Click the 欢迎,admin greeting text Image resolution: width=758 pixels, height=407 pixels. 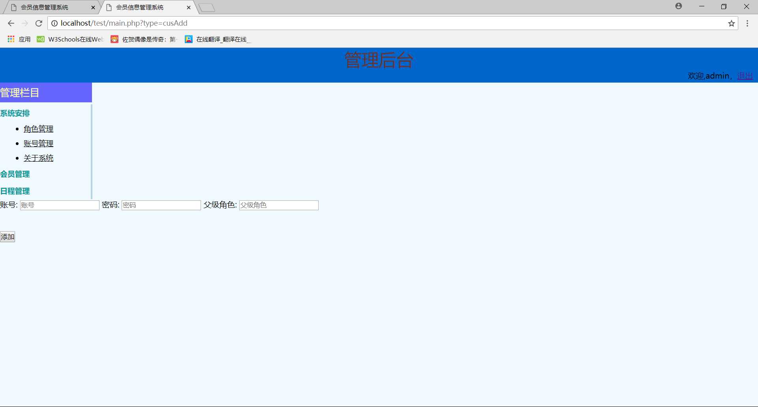(x=708, y=76)
